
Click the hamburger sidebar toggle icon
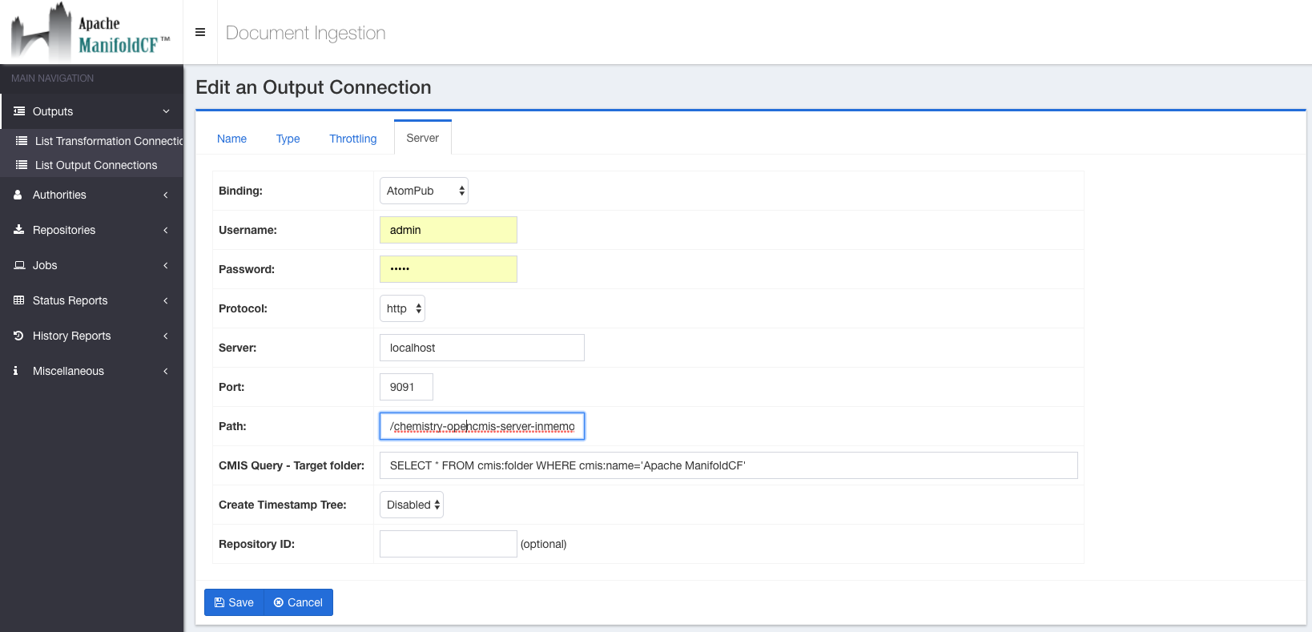(x=200, y=32)
